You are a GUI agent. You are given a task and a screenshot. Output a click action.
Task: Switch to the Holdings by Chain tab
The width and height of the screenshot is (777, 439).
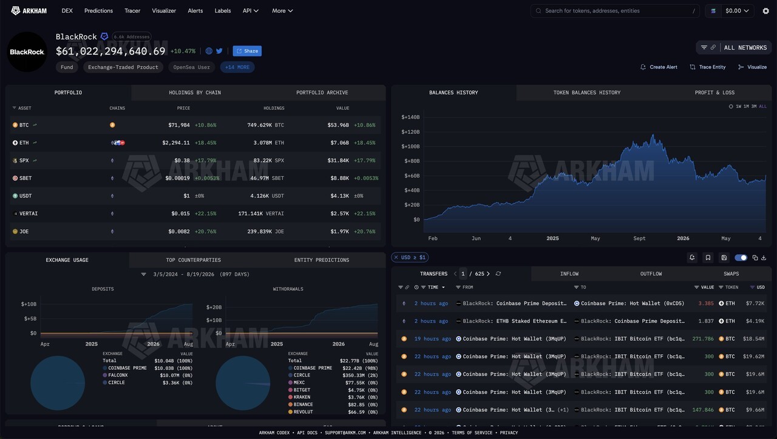coord(195,93)
